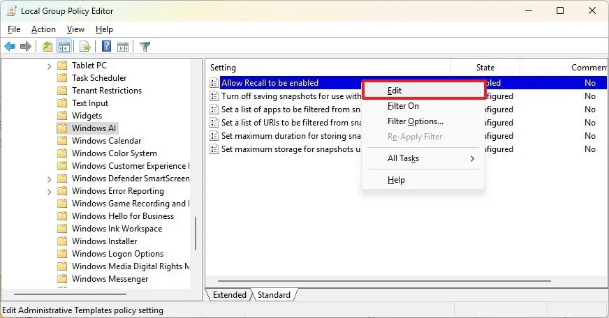Image resolution: width=609 pixels, height=318 pixels.
Task: Select Windows Media Digital Rights folder
Action: (131, 266)
